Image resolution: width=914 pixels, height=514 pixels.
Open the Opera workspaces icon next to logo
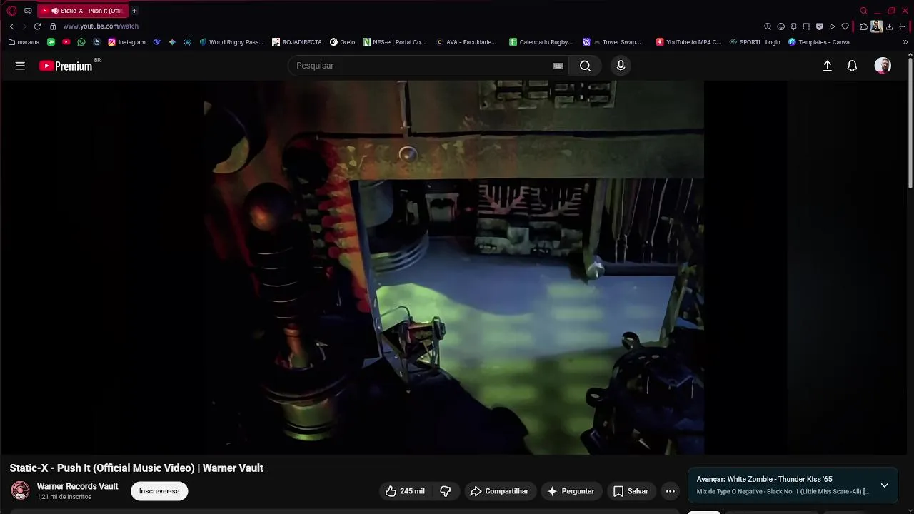tap(28, 11)
